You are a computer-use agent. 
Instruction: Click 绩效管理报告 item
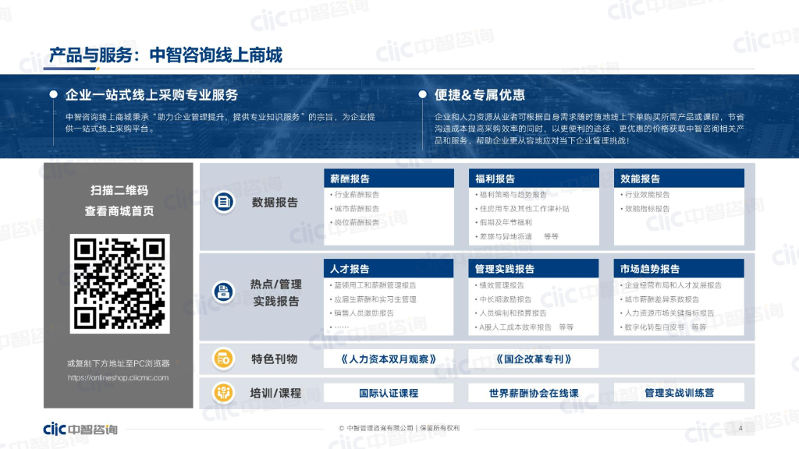(502, 285)
